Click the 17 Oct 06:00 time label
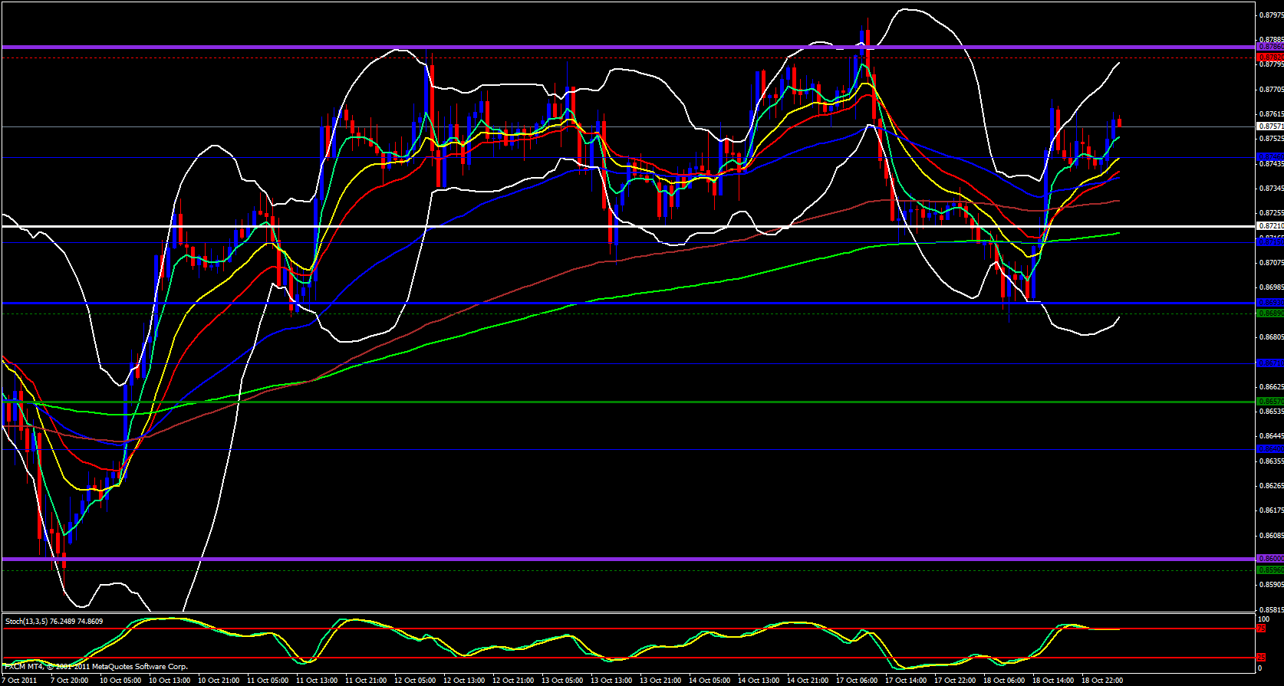 click(857, 681)
